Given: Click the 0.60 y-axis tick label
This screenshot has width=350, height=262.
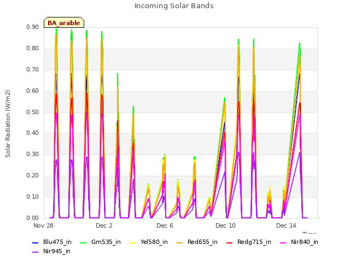Looking at the screenshot, I should [x=33, y=91].
